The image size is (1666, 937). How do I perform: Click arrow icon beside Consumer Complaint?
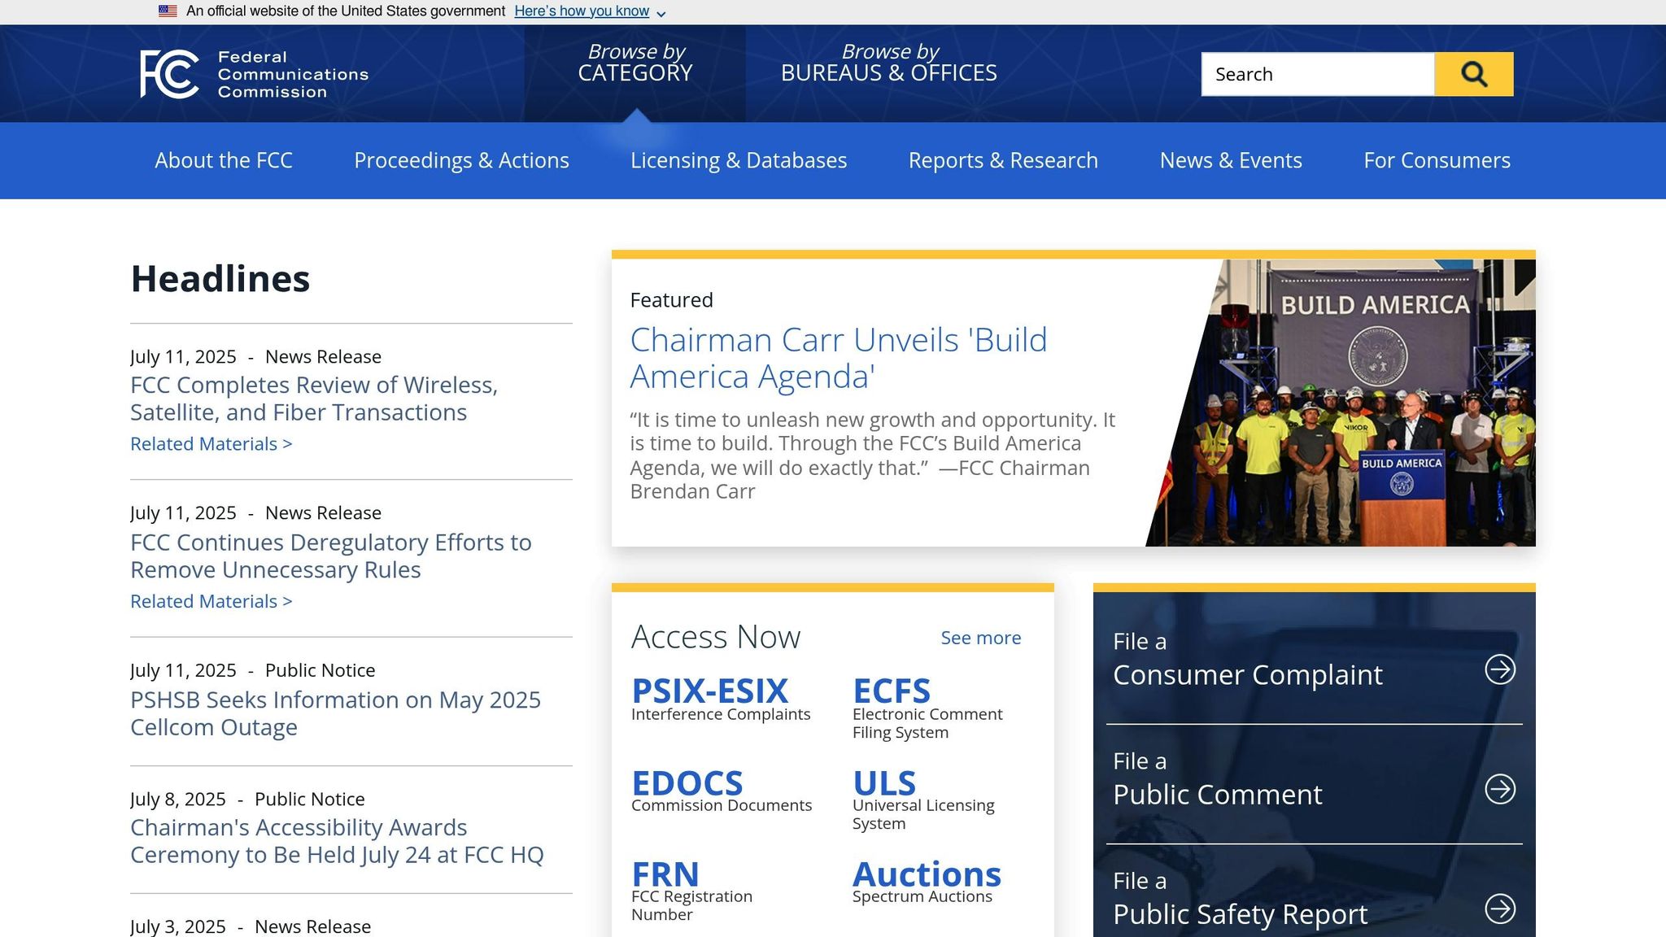1500,669
